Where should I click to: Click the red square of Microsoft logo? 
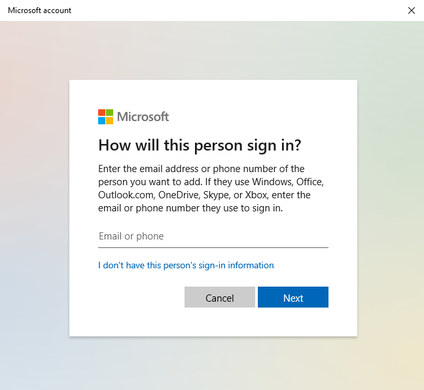coord(101,113)
